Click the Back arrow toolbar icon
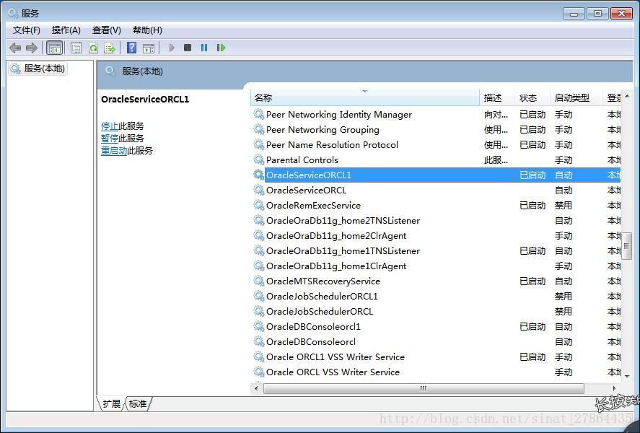The width and height of the screenshot is (640, 433). [x=15, y=48]
